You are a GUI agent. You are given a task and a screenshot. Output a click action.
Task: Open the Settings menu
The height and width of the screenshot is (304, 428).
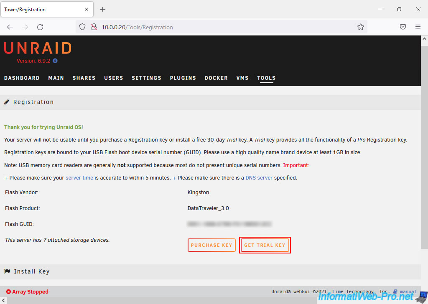(x=146, y=78)
